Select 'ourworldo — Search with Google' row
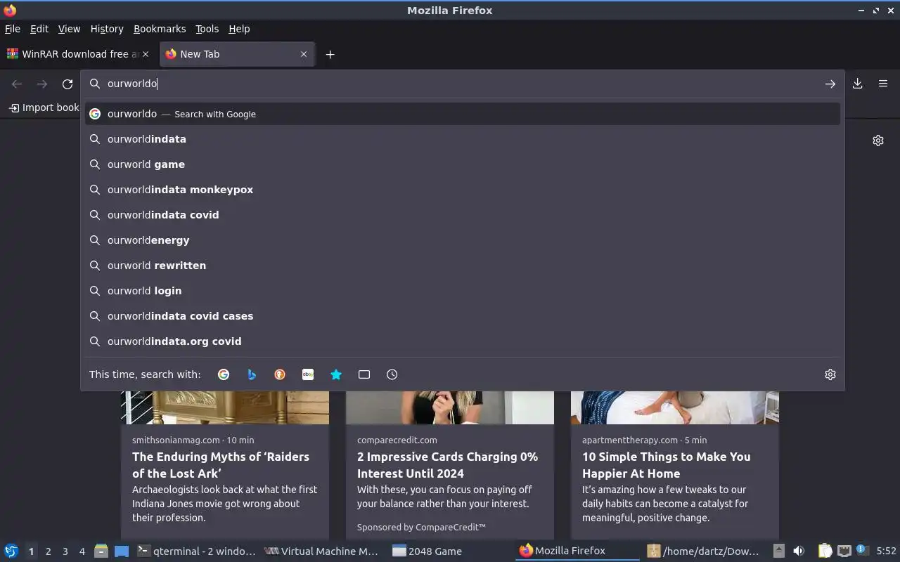 click(463, 114)
